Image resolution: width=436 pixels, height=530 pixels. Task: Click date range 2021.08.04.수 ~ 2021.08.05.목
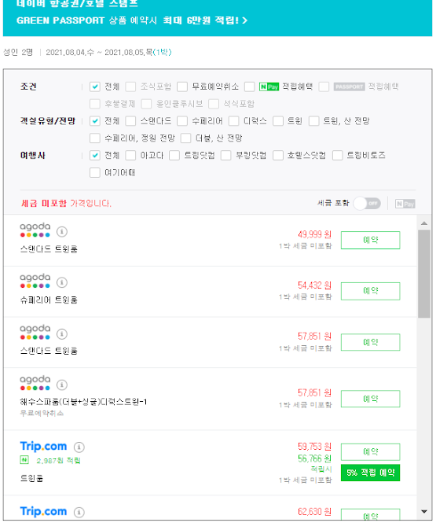coord(99,53)
